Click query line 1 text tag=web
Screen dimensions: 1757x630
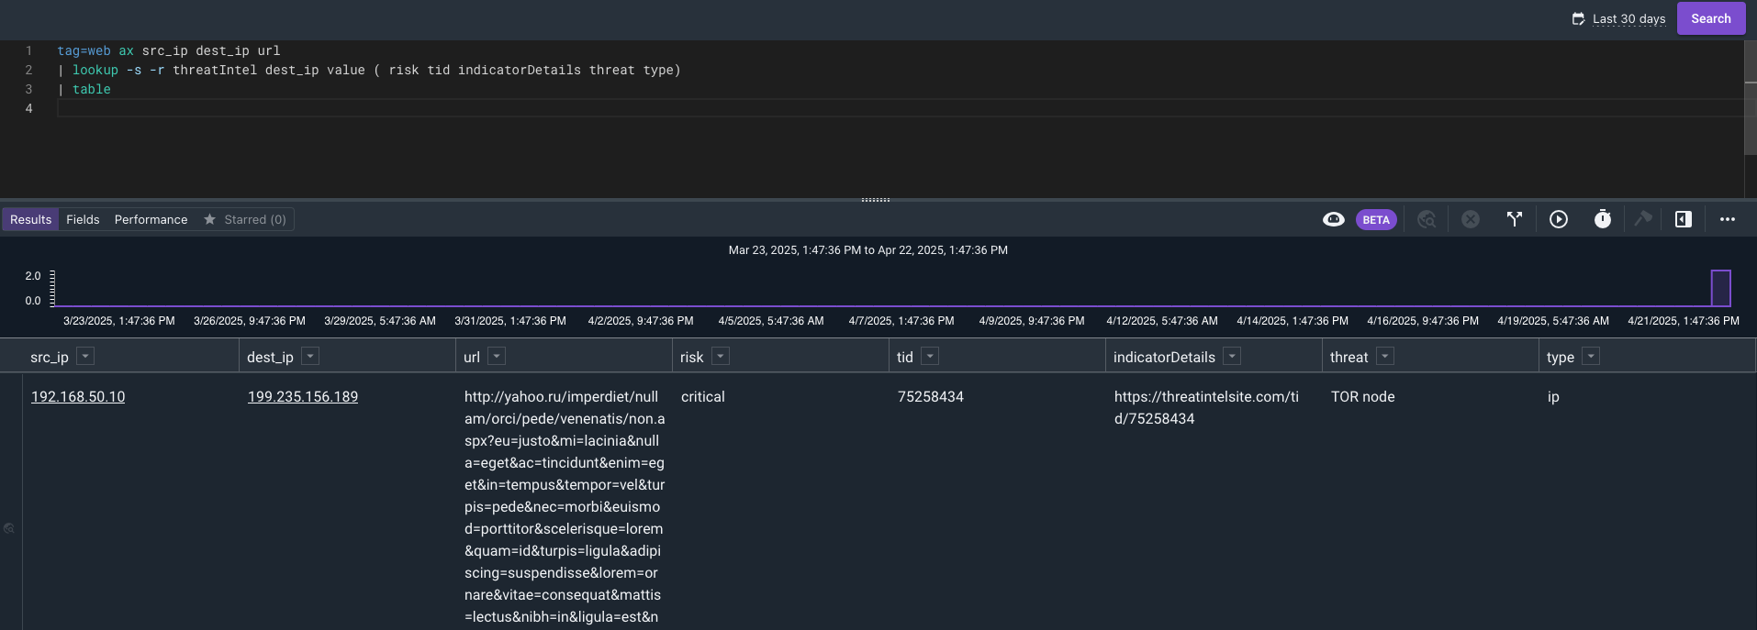(x=84, y=50)
